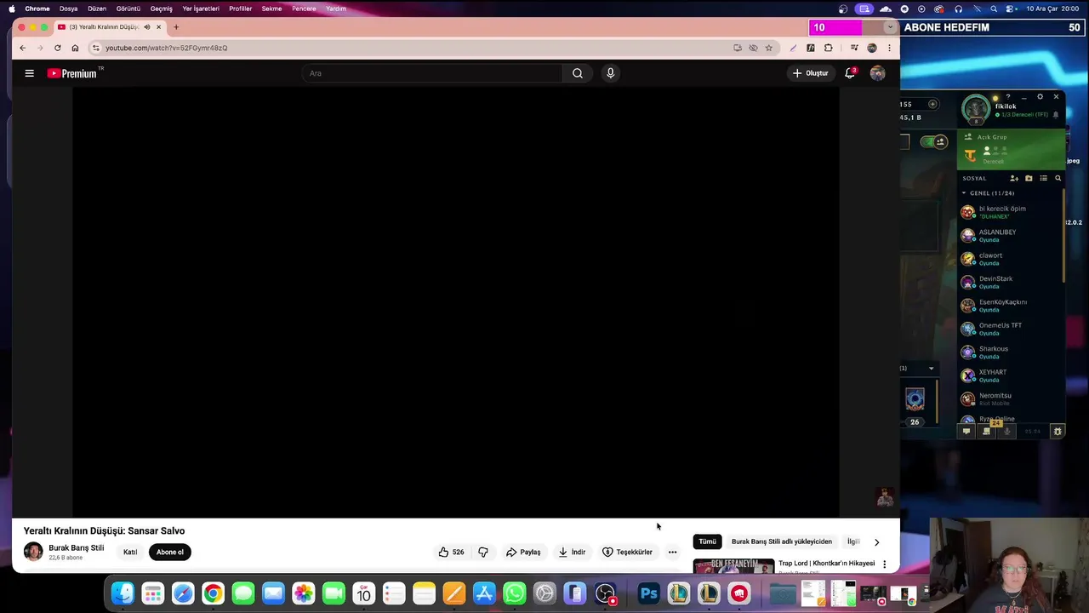Click the Chrome home button
This screenshot has height=613, width=1089.
pyautogui.click(x=75, y=48)
